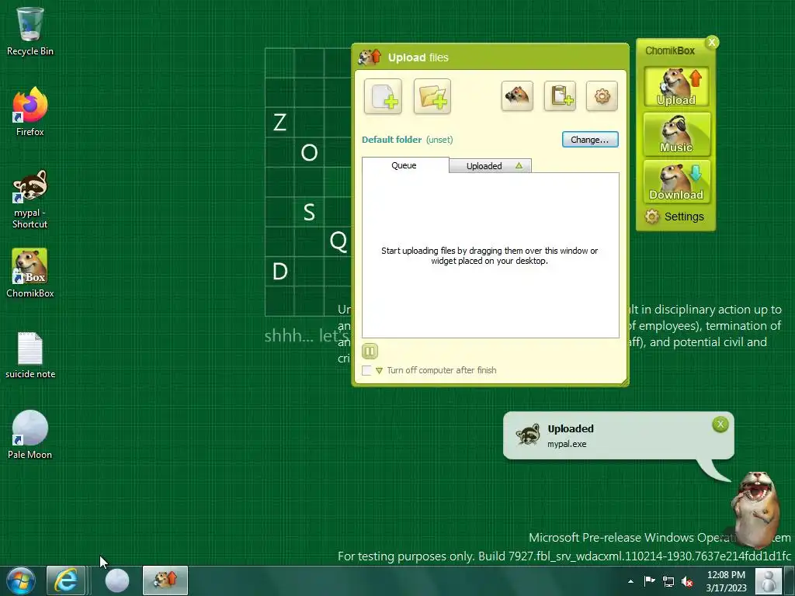Image resolution: width=795 pixels, height=596 pixels.
Task: Dismiss the Uploaded mypal.exe notification
Action: click(x=720, y=424)
